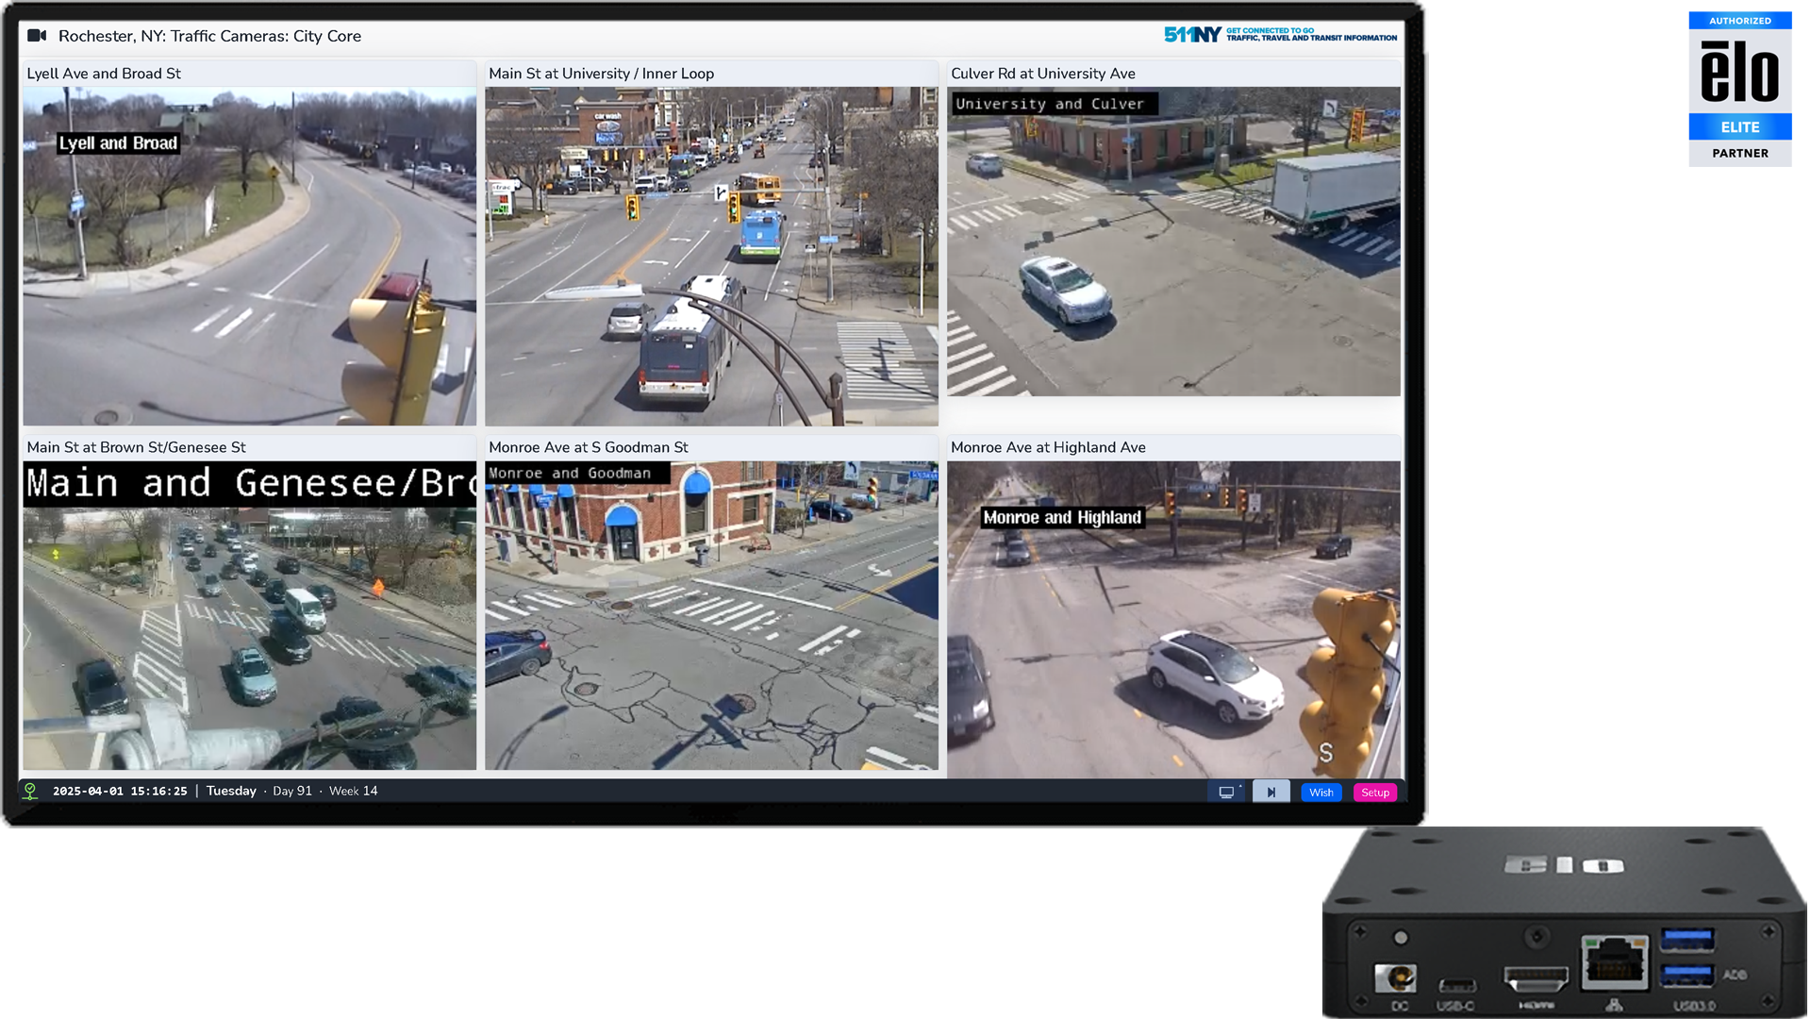Click the Elo logo on the mini PC

1563,864
